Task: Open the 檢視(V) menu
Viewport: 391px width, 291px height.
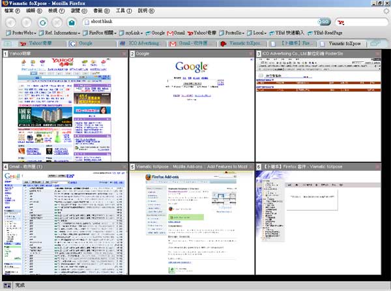Action: tap(56, 10)
